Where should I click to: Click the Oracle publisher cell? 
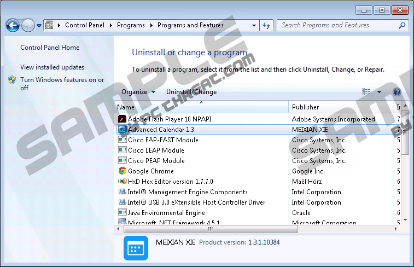301,213
